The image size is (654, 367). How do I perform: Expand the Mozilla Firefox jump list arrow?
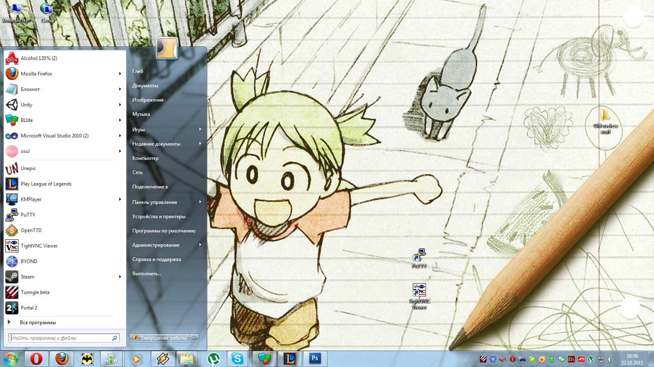(120, 74)
